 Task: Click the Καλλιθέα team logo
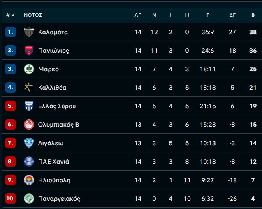pos(29,88)
